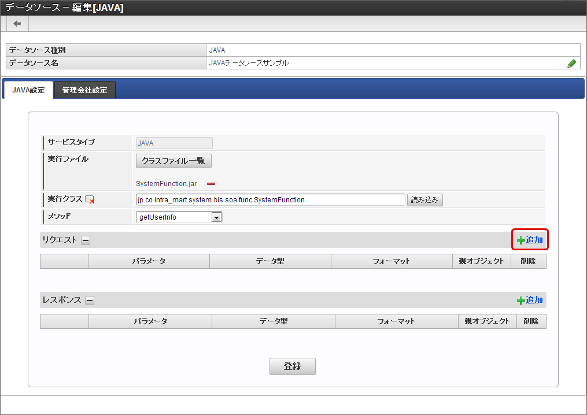Click the red X icon beside 実行クラス
Screen dimensions: 587x415
pos(90,200)
